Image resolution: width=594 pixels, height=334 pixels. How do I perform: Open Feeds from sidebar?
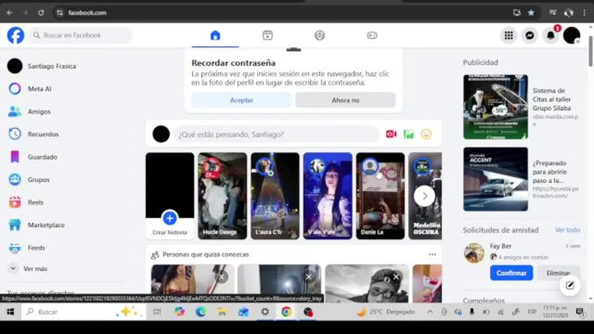coord(36,248)
